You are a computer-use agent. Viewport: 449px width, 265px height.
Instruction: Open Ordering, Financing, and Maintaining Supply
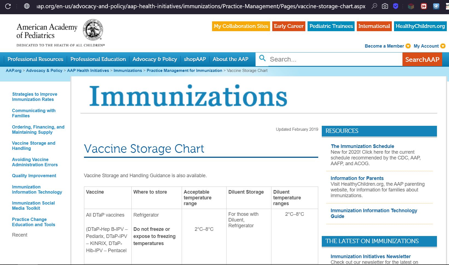coord(38,130)
